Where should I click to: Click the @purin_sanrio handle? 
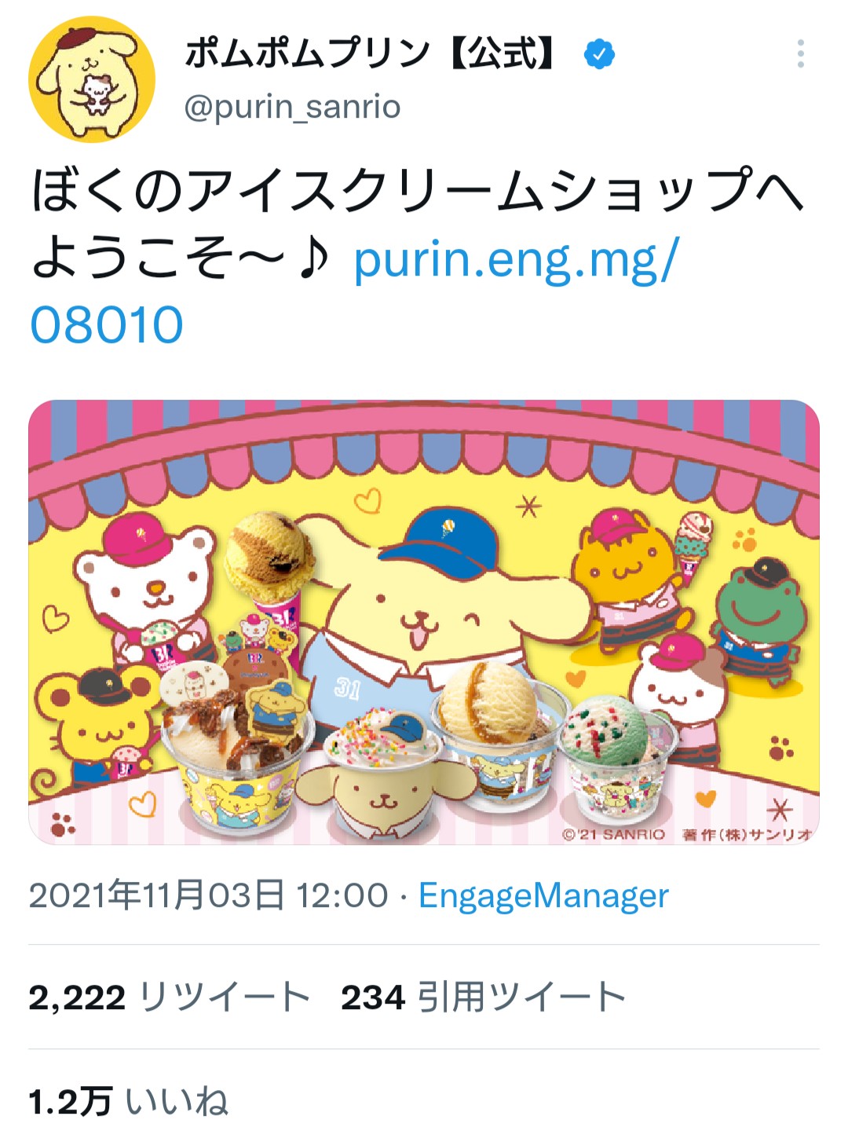(x=292, y=107)
